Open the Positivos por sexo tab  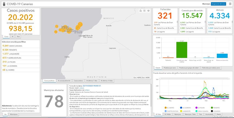170,68
